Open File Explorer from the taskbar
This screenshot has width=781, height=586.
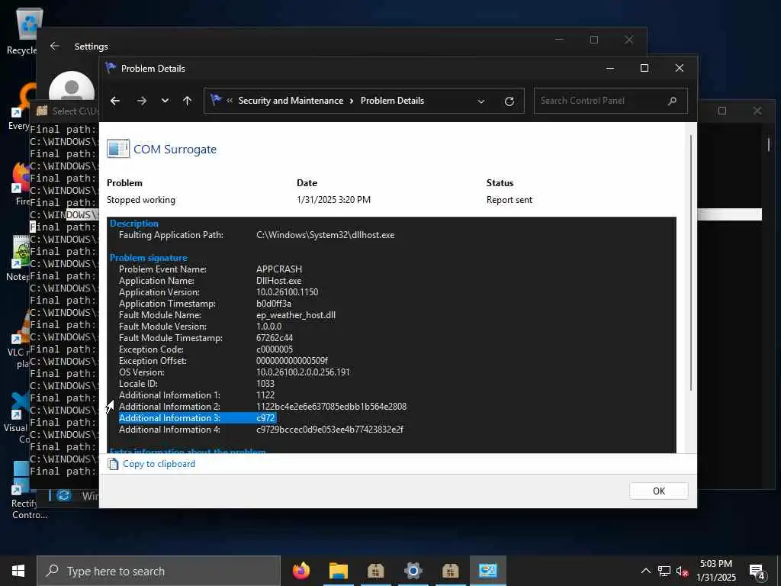point(338,571)
